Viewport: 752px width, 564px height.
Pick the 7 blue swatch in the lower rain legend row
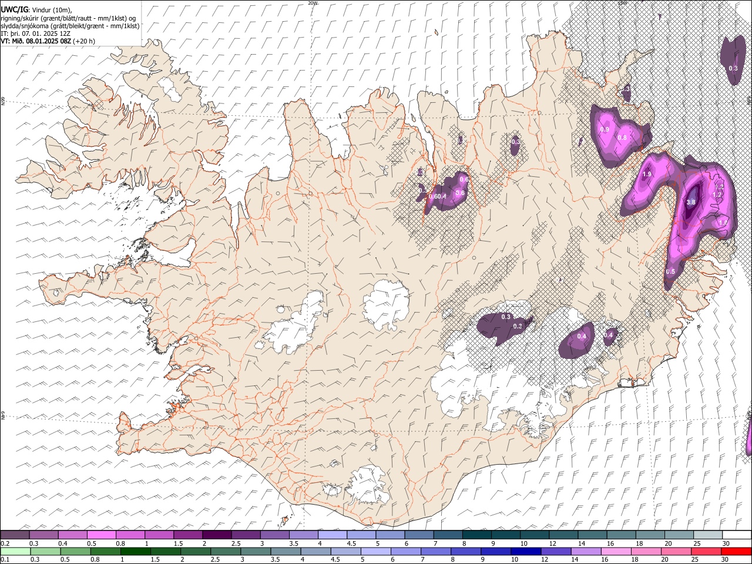point(437,551)
